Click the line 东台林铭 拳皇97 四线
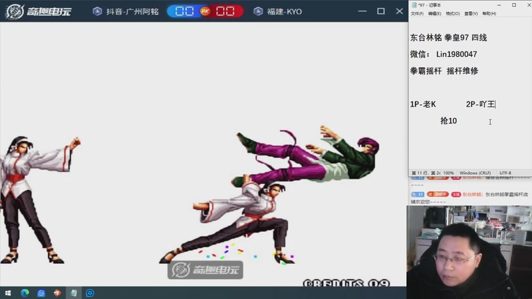Image resolution: width=532 pixels, height=299 pixels. [x=448, y=38]
